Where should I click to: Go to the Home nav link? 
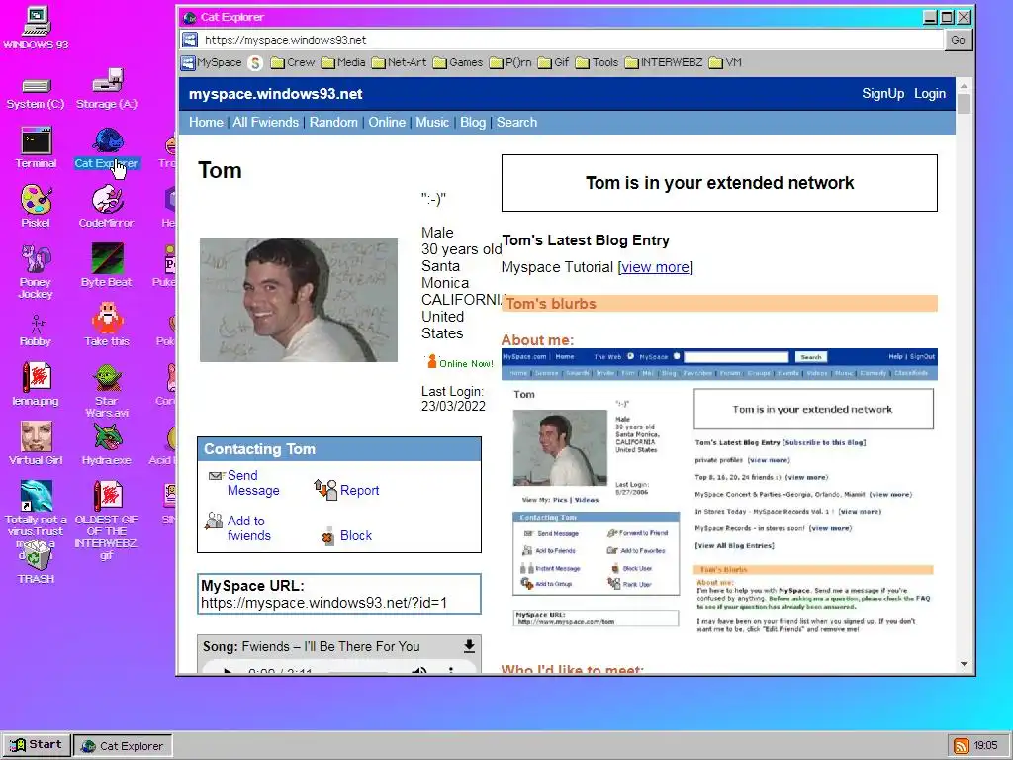tap(206, 122)
